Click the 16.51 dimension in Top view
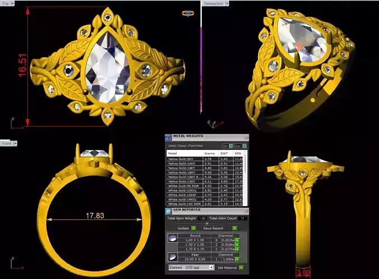 tap(22, 65)
